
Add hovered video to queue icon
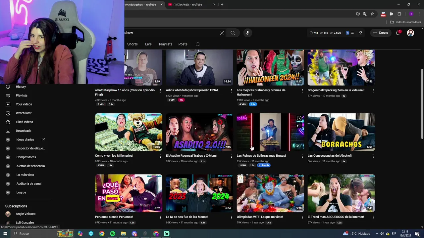(x=299, y=125)
